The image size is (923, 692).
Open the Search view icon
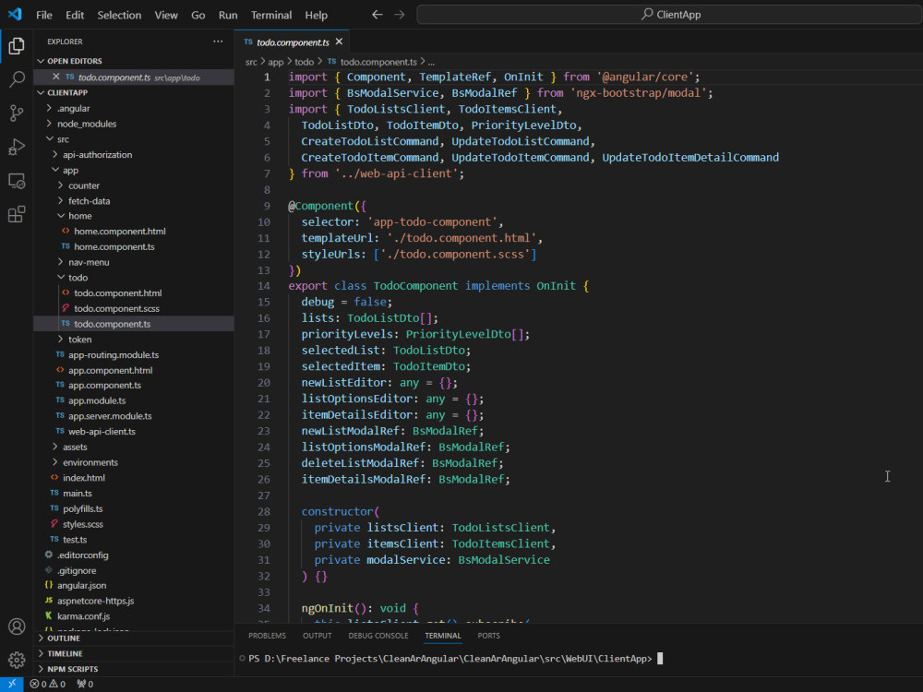(17, 78)
